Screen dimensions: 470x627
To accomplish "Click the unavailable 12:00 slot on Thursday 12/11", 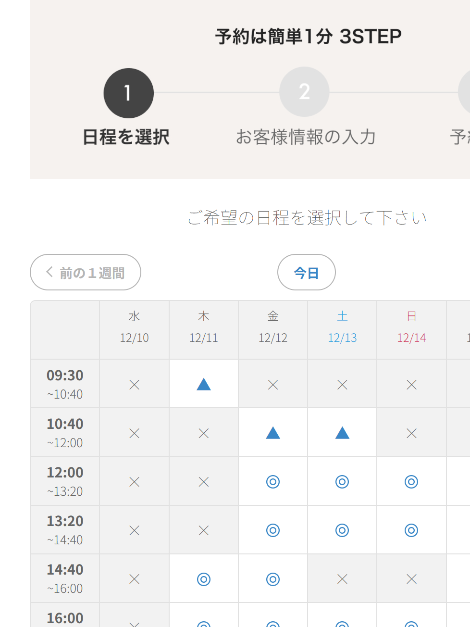I will [204, 481].
